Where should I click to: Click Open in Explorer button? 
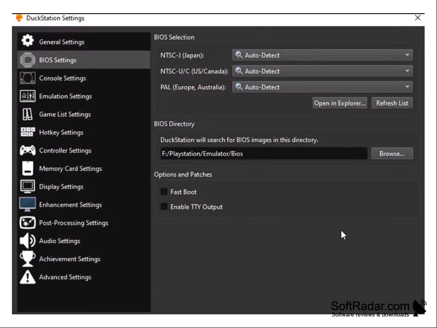[x=340, y=103]
